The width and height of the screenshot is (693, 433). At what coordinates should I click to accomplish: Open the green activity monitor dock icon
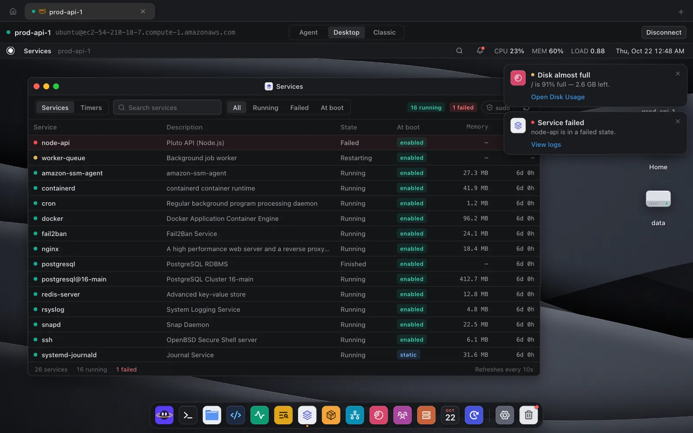tap(259, 415)
